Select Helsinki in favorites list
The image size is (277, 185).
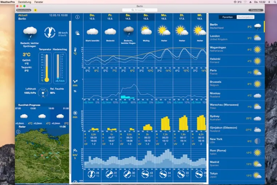[x=237, y=61]
